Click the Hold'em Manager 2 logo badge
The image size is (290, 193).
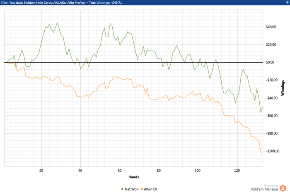point(283,188)
